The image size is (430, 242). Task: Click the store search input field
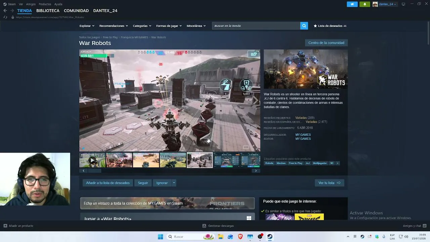pyautogui.click(x=256, y=26)
